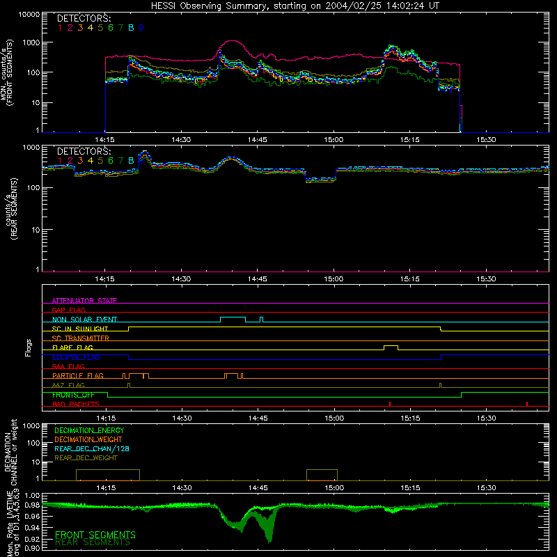Click the Flags y-axis title
The image size is (557, 557).
tap(29, 347)
